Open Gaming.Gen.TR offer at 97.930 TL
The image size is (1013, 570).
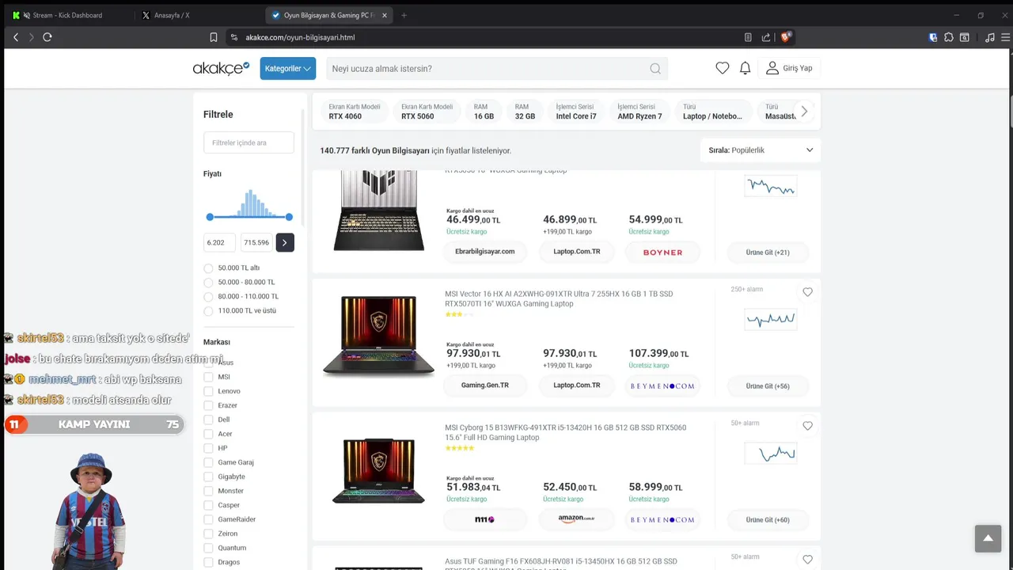pyautogui.click(x=485, y=386)
